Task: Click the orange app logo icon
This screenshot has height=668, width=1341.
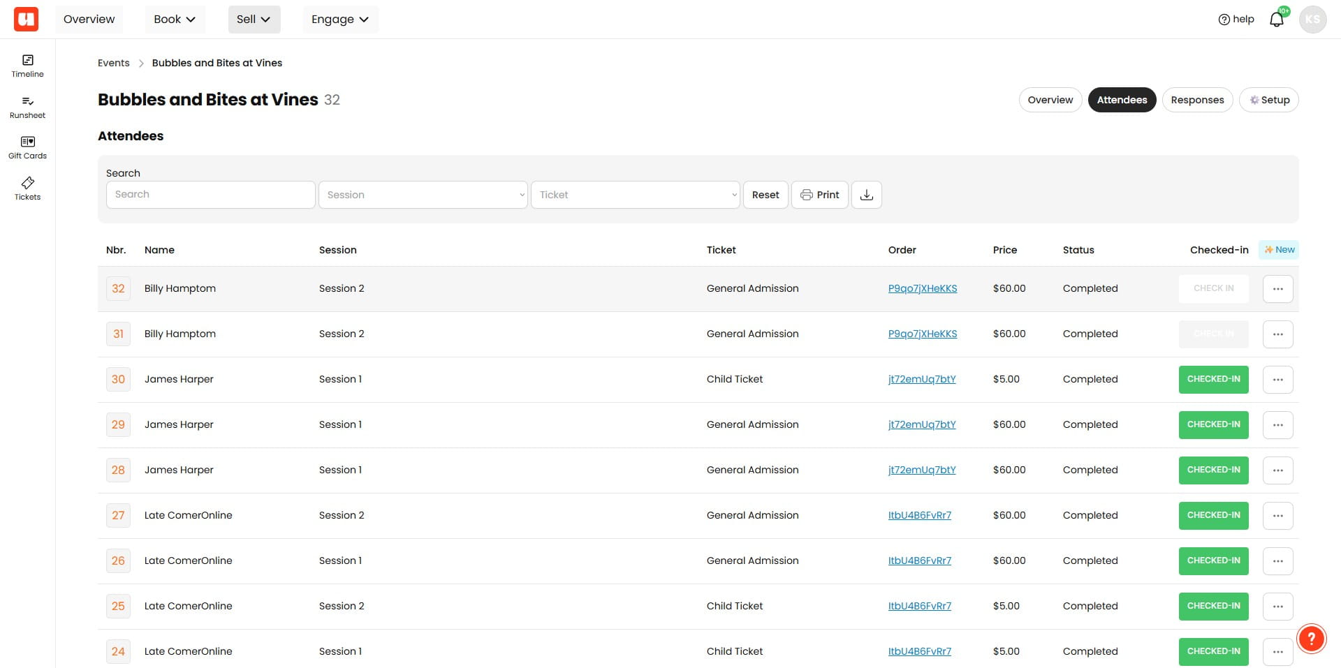Action: pos(26,19)
